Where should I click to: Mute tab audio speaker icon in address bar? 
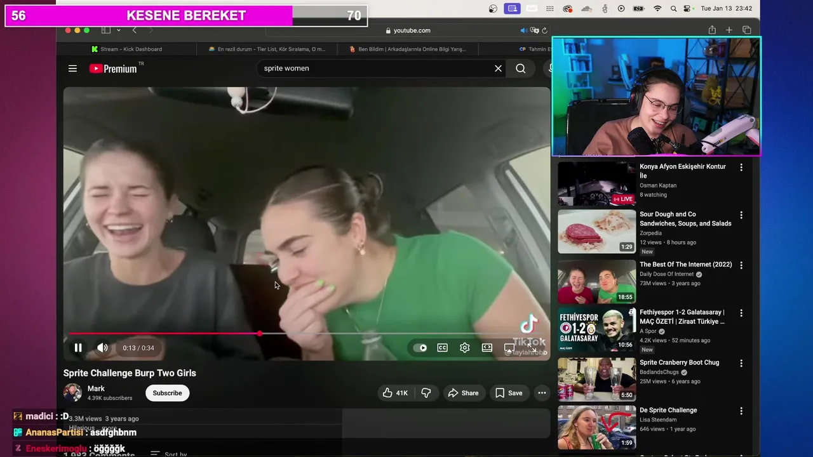[524, 30]
